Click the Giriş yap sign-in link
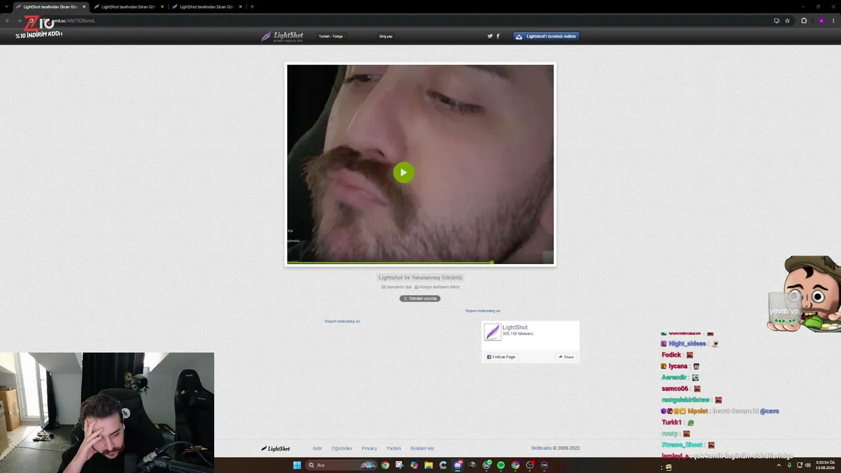Image resolution: width=841 pixels, height=473 pixels. (x=386, y=37)
